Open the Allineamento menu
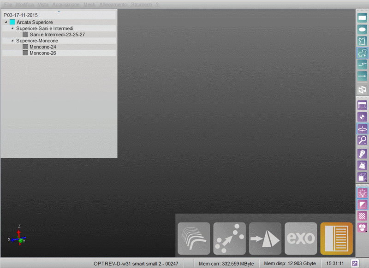This screenshot has width=369, height=268. tap(113, 4)
